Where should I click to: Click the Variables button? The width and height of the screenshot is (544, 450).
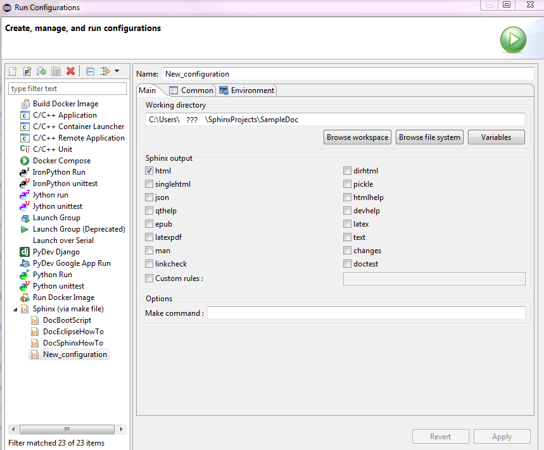coord(496,137)
